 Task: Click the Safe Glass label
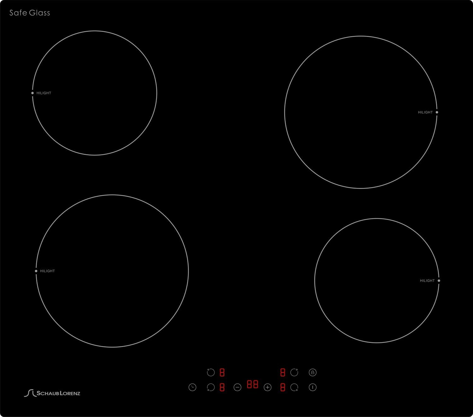(30, 13)
